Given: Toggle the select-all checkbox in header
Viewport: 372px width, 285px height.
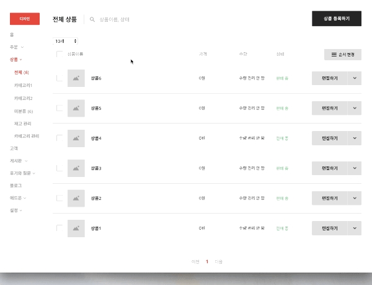Looking at the screenshot, I should (60, 54).
